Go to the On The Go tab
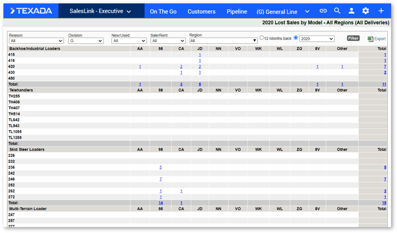Viewport: 397px width, 233px height. coord(163,12)
